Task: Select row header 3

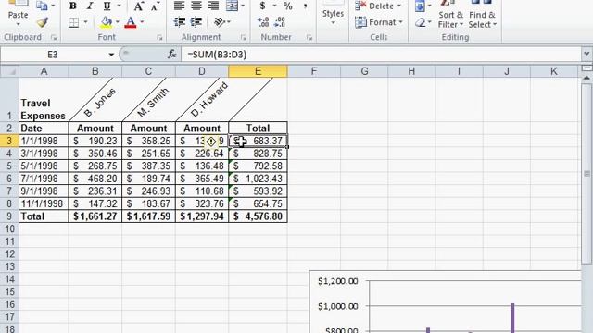Action: tap(9, 141)
